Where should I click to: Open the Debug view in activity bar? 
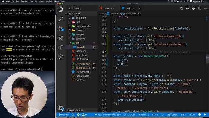(x=61, y=38)
